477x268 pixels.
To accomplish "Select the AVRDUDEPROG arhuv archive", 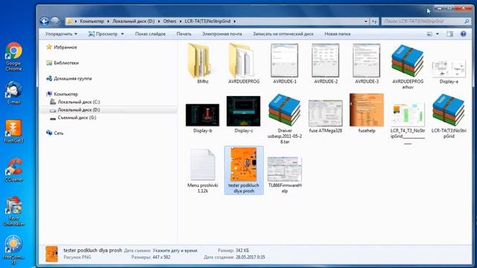I will coord(408,67).
